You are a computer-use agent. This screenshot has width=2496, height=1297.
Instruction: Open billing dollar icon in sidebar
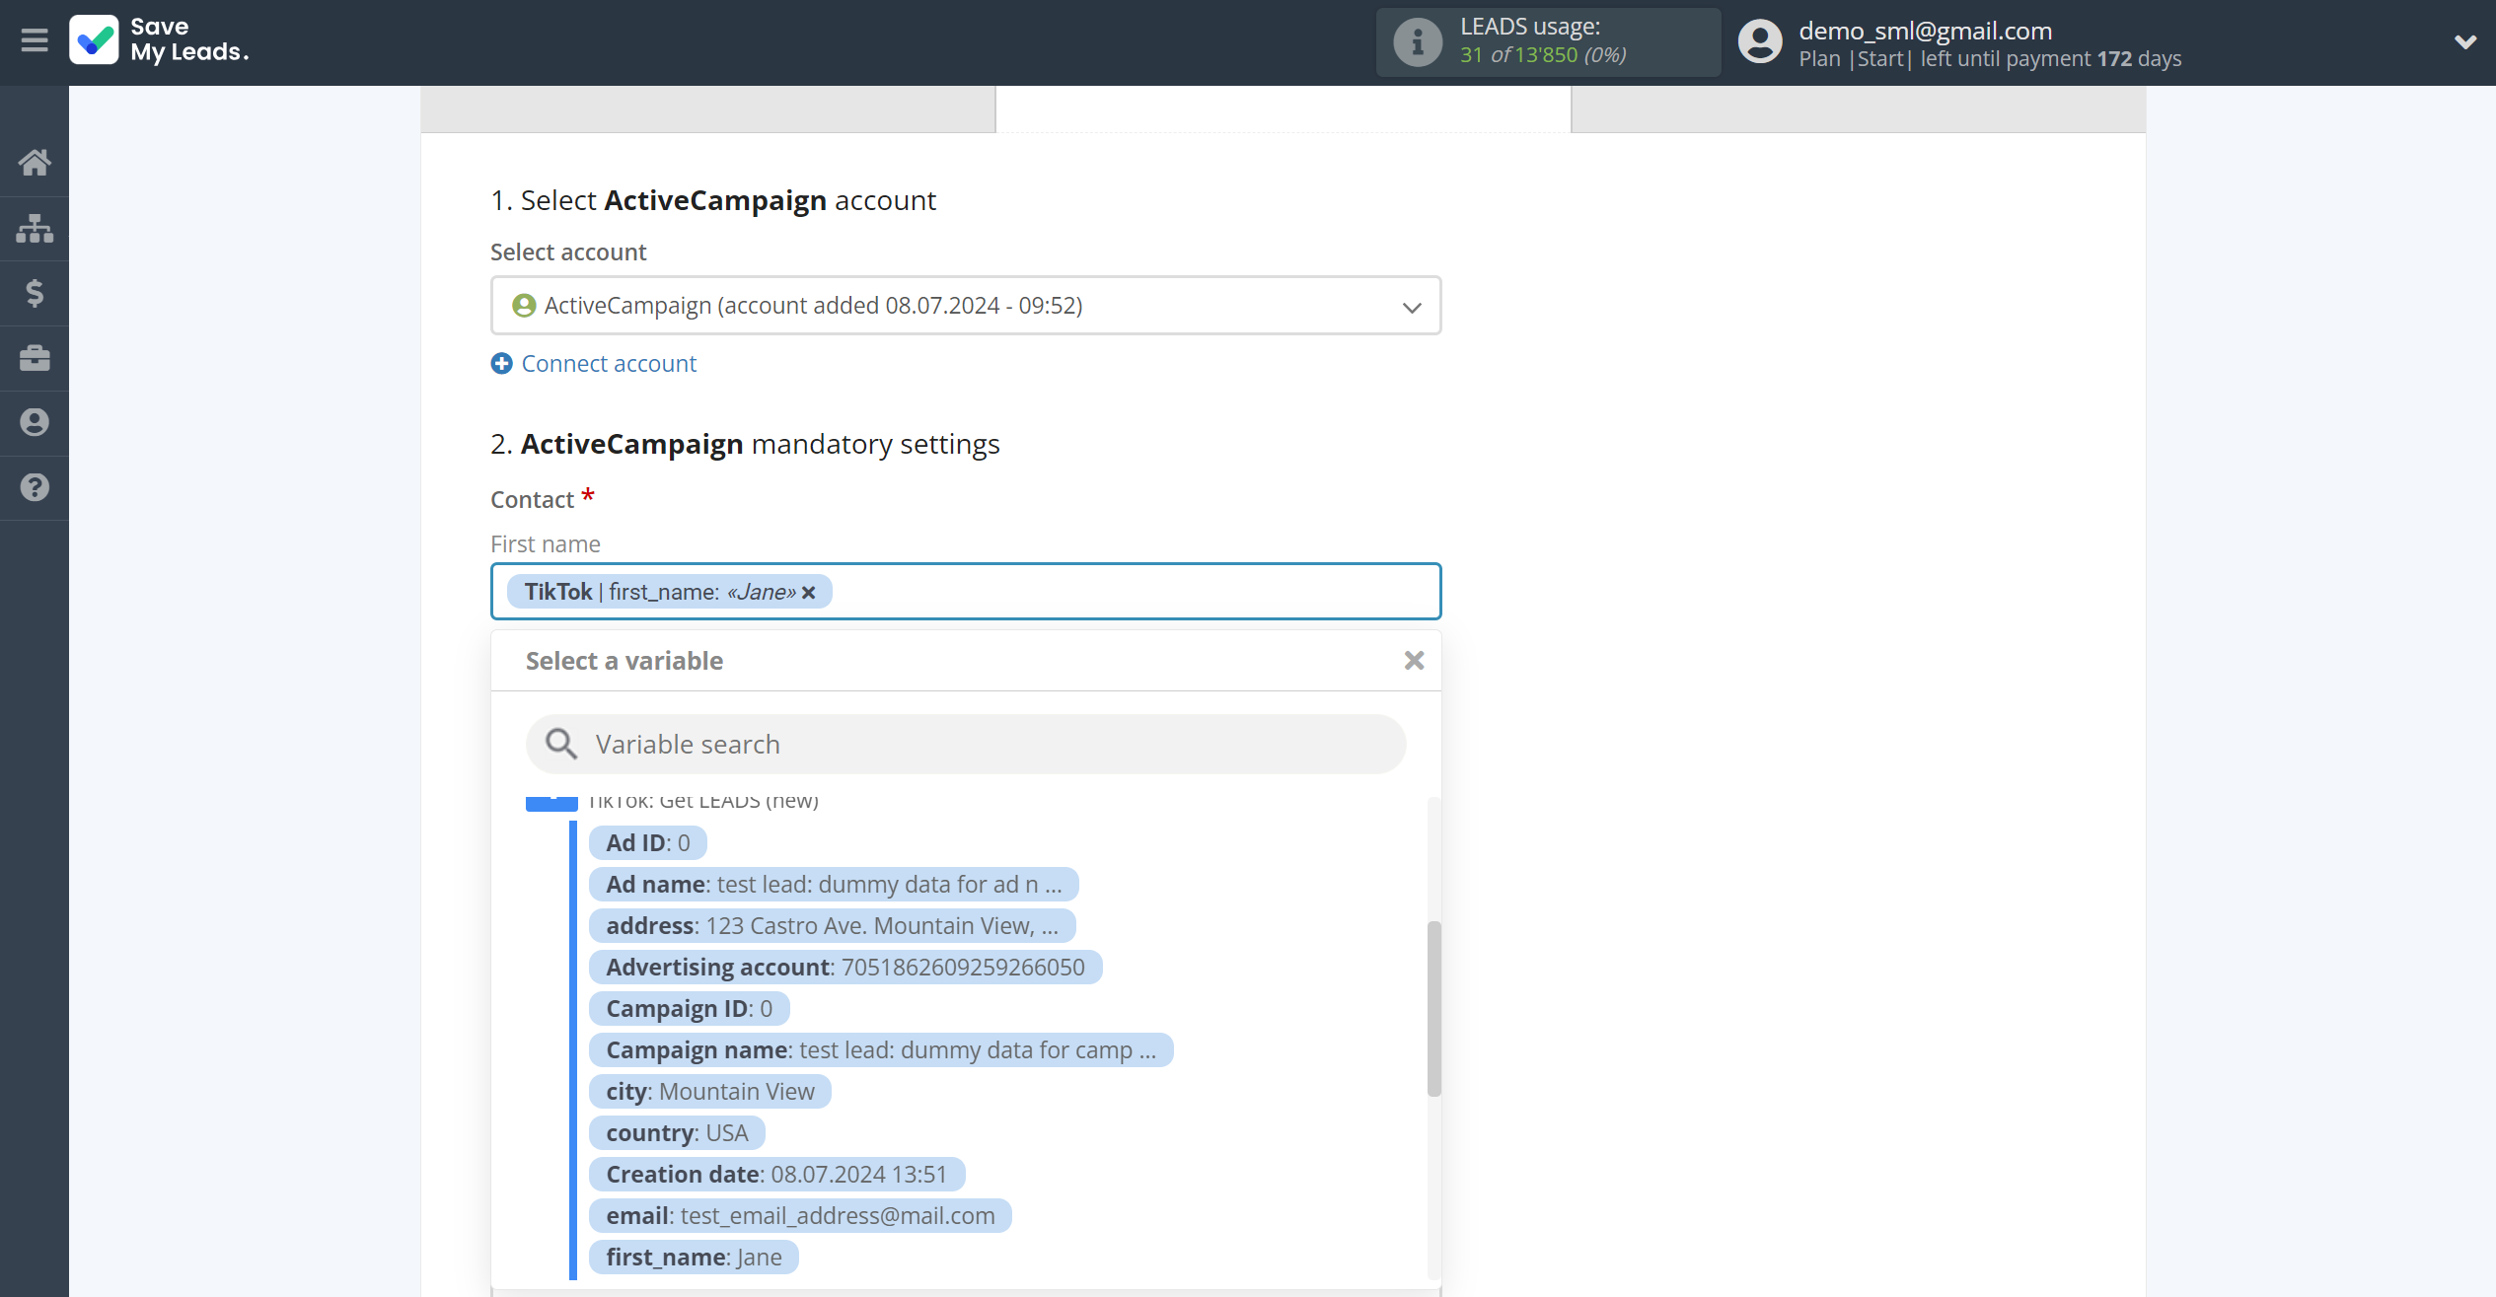point(35,293)
